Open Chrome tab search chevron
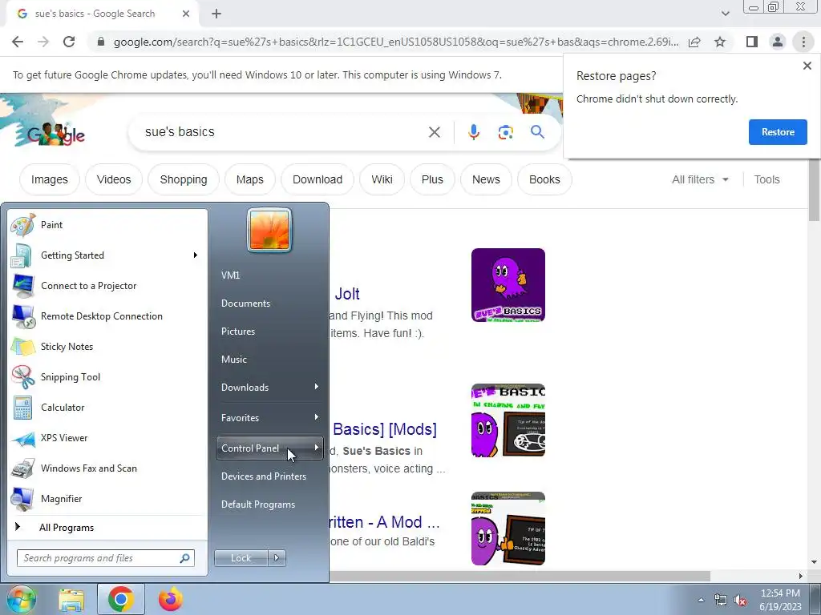Screen dimensions: 821x615 (725, 14)
